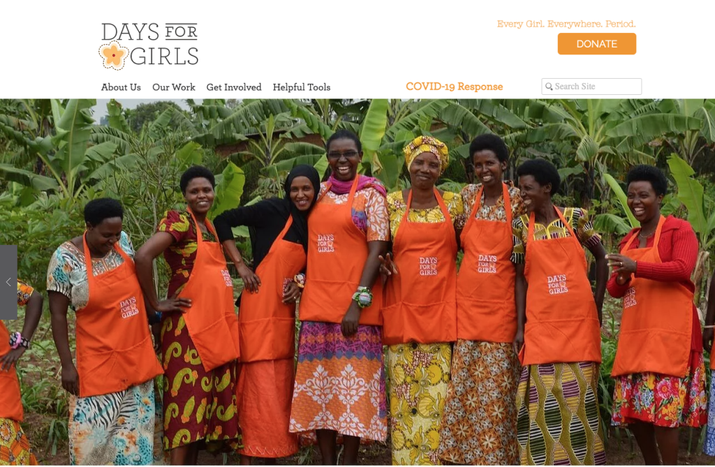
Task: Open the Our Work menu
Action: pos(174,87)
